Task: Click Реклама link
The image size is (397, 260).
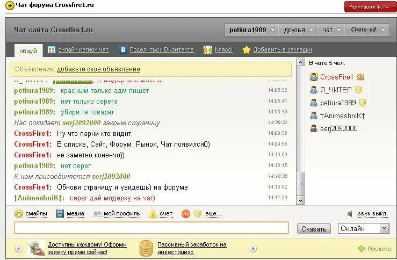Action: [379, 249]
